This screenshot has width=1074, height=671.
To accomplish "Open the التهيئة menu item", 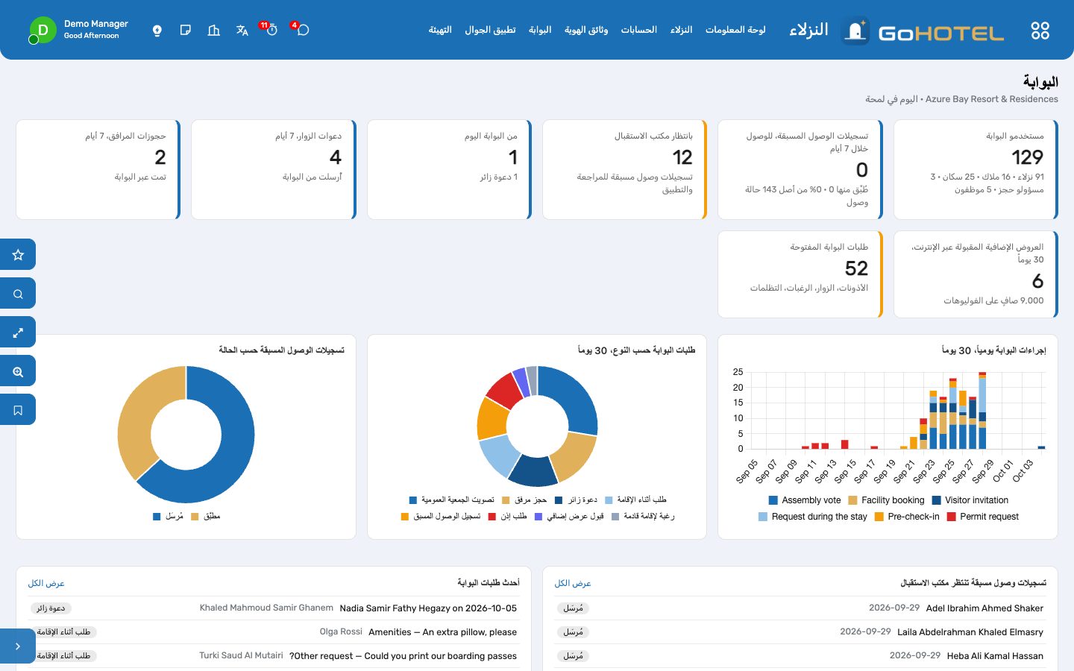I will [x=440, y=30].
